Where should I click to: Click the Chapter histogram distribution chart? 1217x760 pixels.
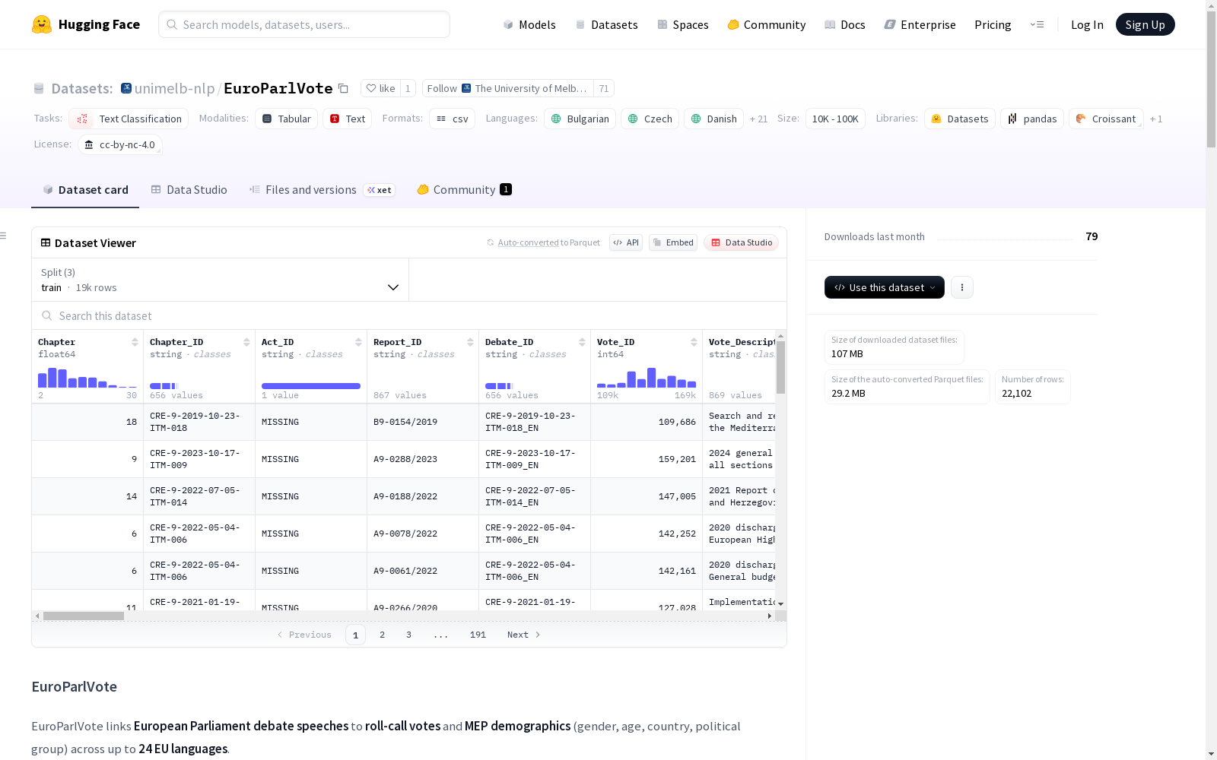click(x=87, y=378)
